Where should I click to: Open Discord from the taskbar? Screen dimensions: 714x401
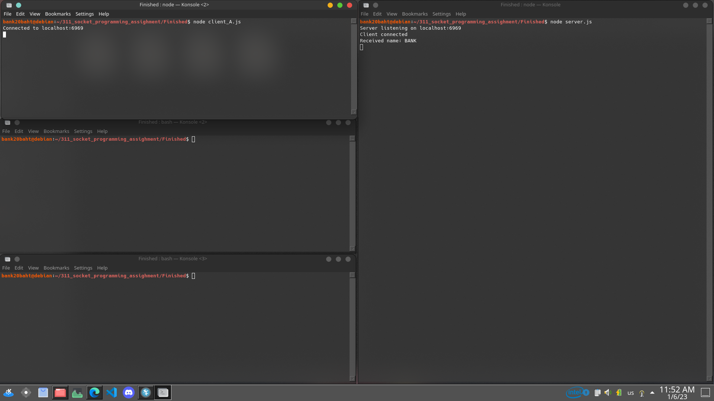129,392
